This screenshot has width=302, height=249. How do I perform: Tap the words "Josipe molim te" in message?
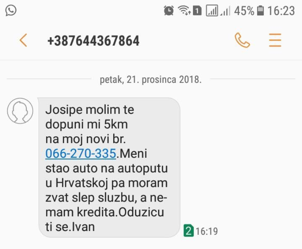89,110
